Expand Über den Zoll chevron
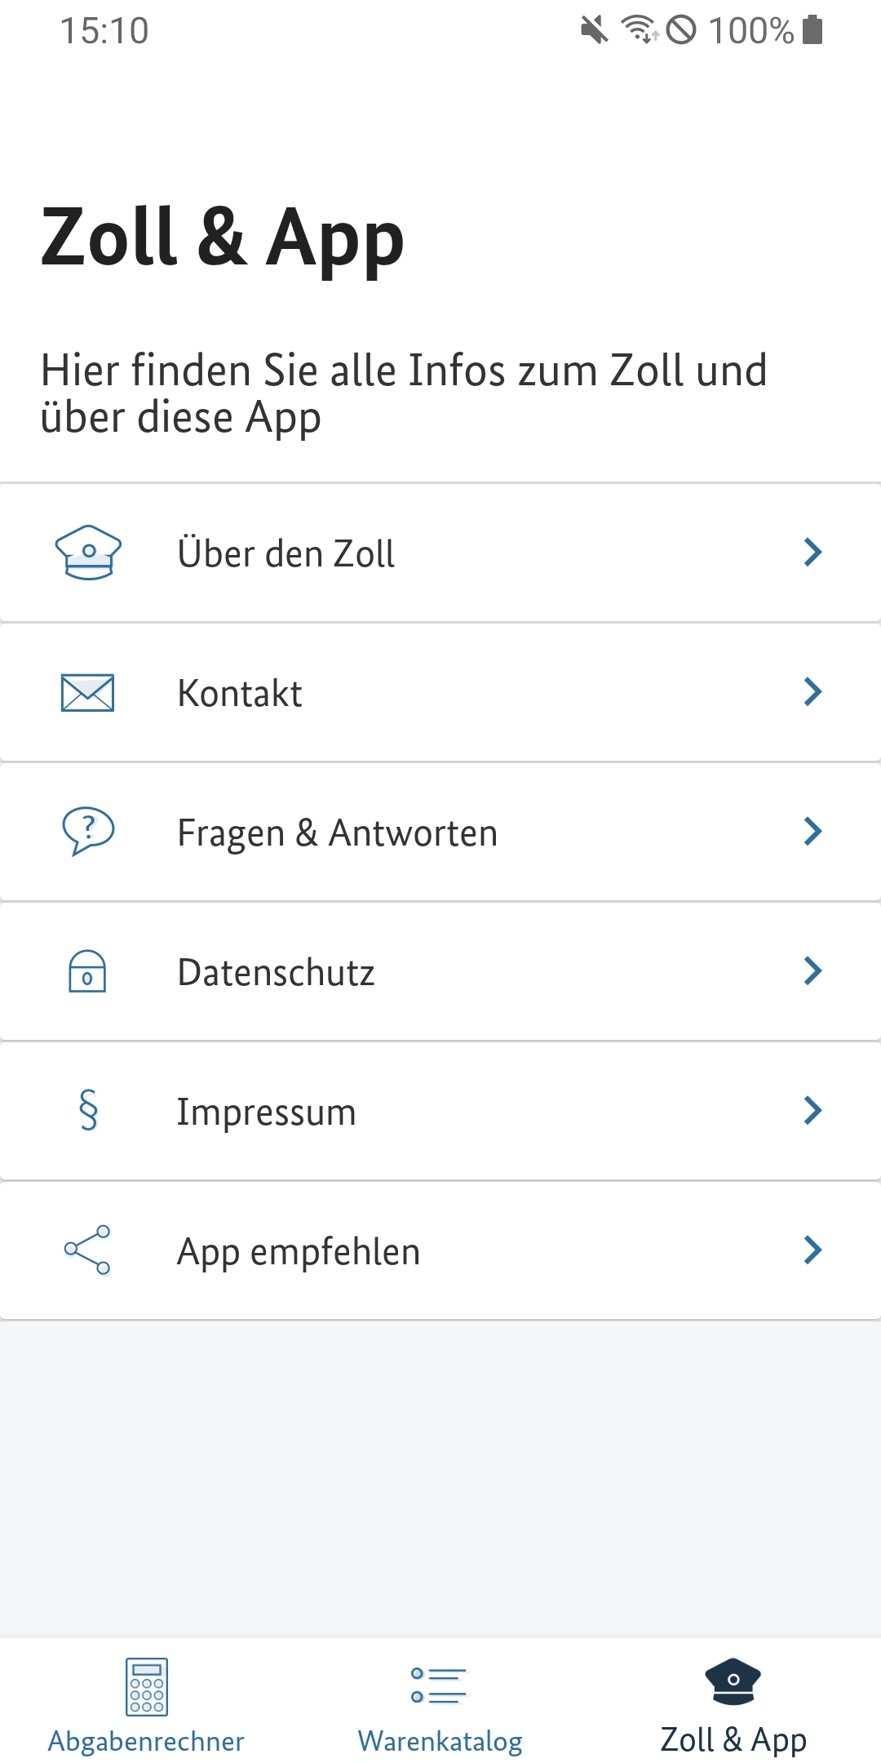 (812, 553)
